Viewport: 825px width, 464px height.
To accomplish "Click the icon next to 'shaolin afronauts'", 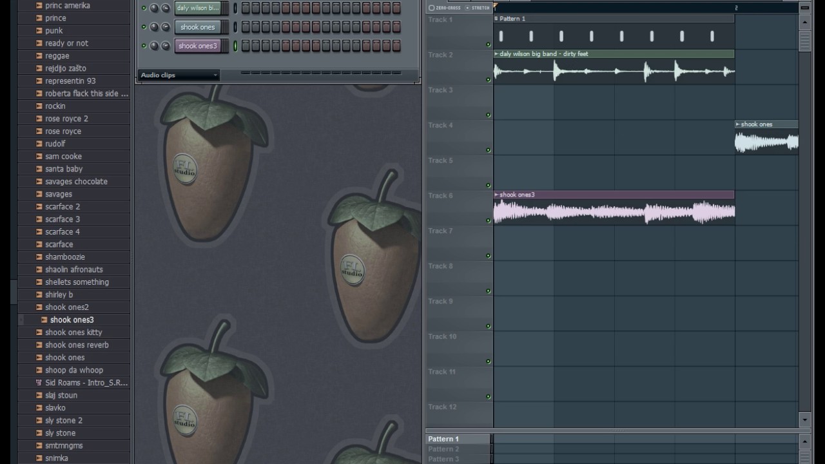I will [x=39, y=269].
